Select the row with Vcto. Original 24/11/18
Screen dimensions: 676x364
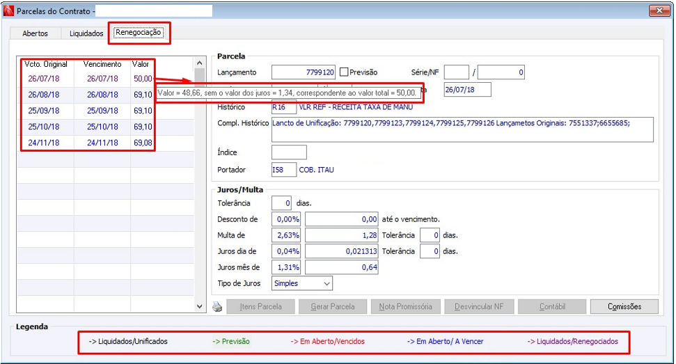(106, 143)
